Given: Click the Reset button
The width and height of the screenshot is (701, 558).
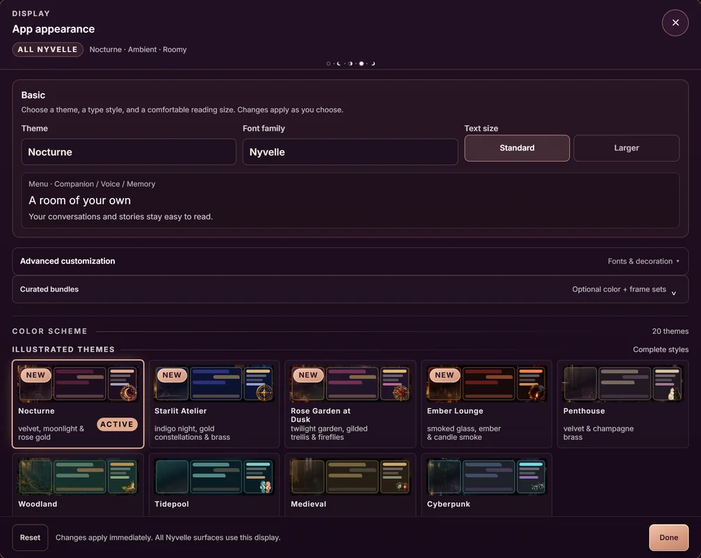Looking at the screenshot, I should point(30,538).
